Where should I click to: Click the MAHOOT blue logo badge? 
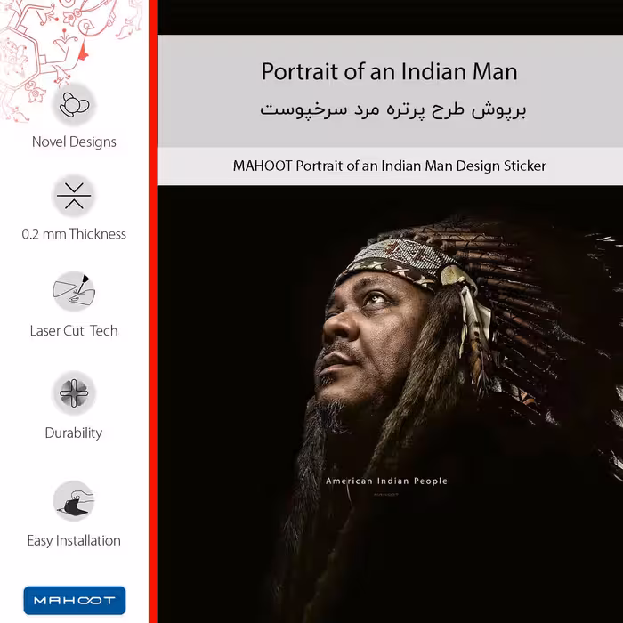tap(75, 600)
